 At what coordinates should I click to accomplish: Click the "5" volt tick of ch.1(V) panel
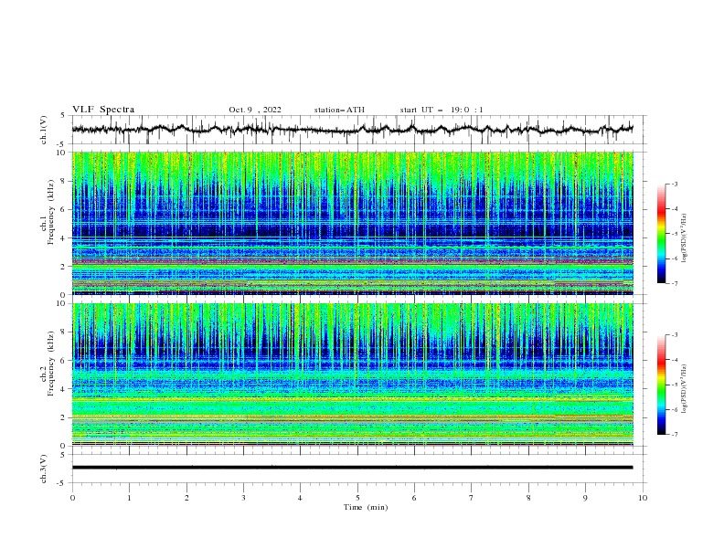coord(63,116)
